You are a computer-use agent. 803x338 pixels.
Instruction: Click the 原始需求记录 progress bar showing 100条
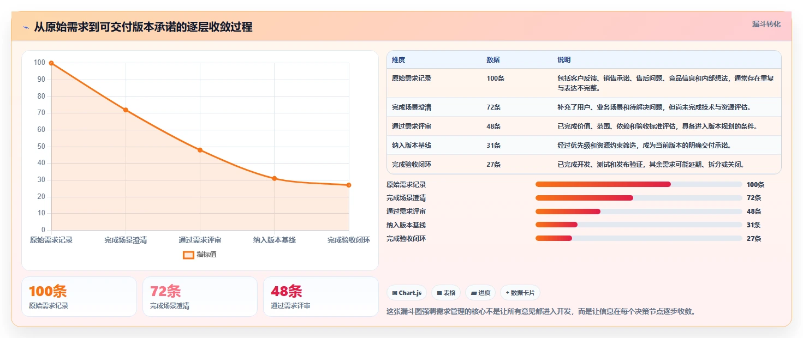click(x=639, y=184)
